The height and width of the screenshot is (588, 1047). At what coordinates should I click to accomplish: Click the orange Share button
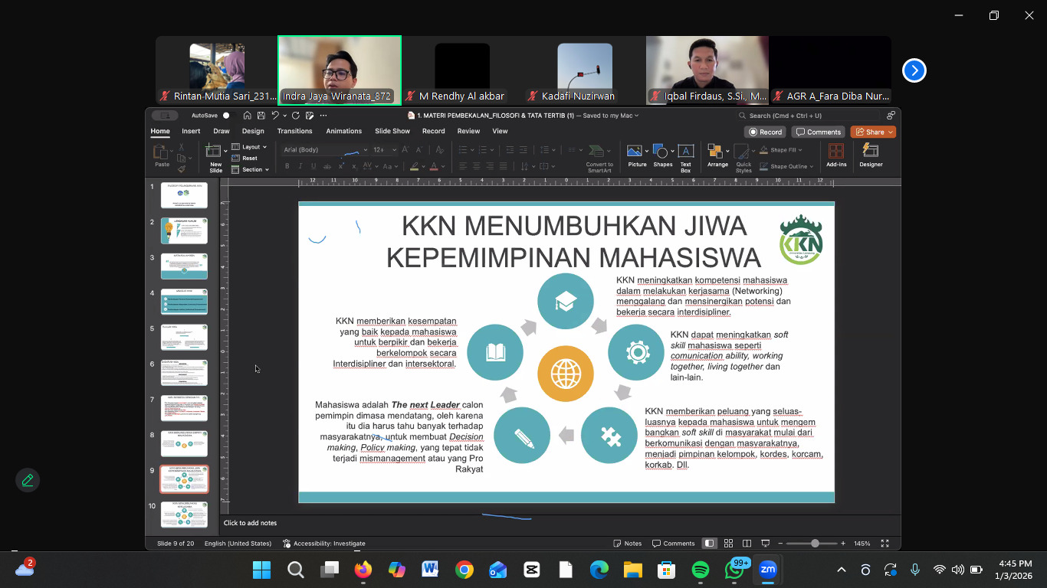[873, 132]
